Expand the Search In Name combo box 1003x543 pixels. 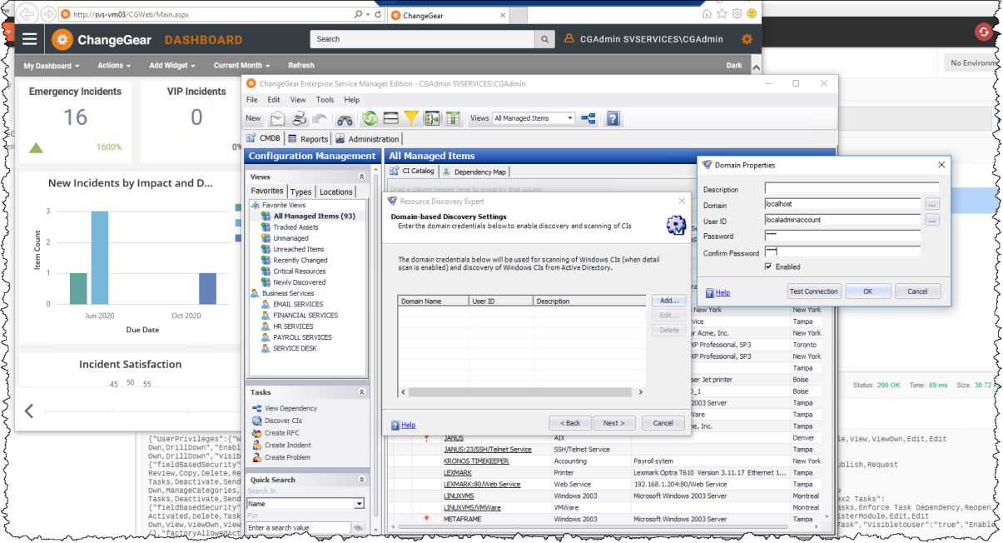[359, 504]
